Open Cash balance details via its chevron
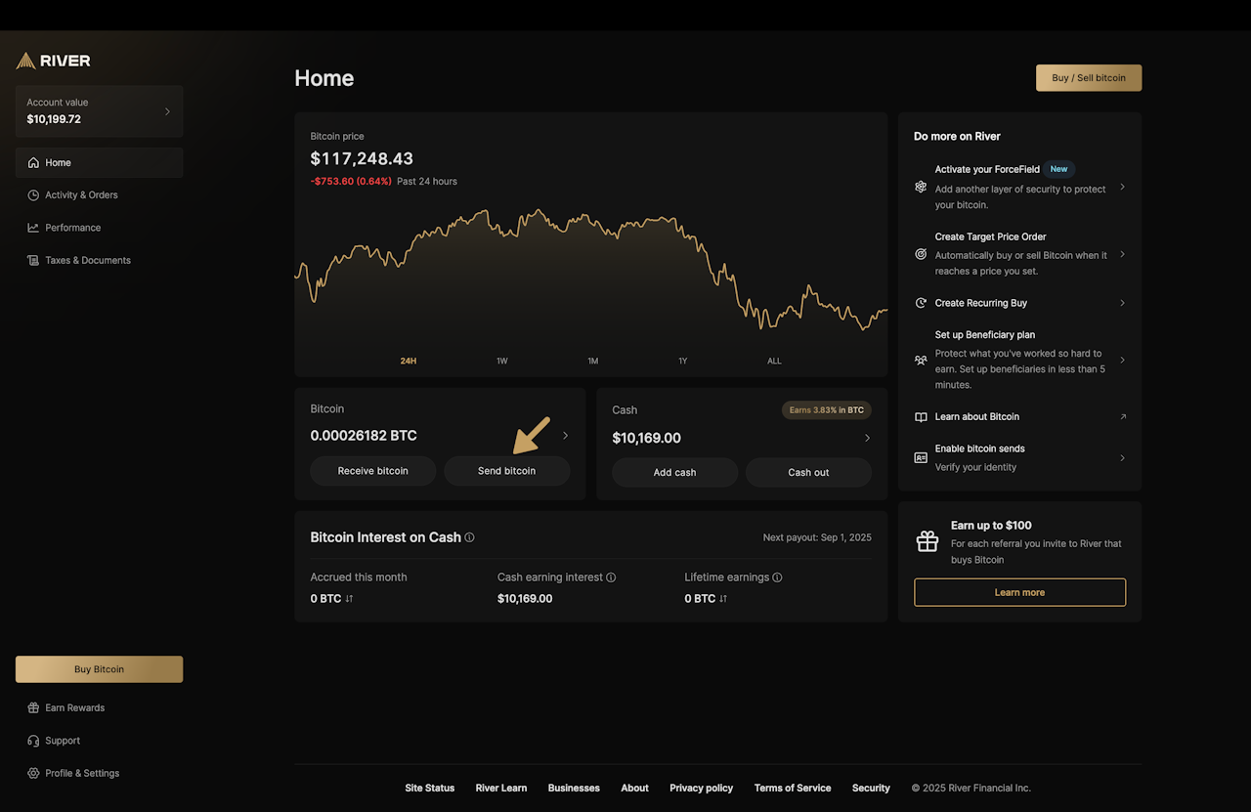Image resolution: width=1251 pixels, height=812 pixels. click(867, 438)
